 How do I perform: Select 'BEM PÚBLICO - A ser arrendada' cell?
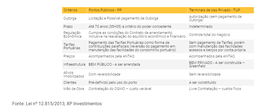(114, 64)
